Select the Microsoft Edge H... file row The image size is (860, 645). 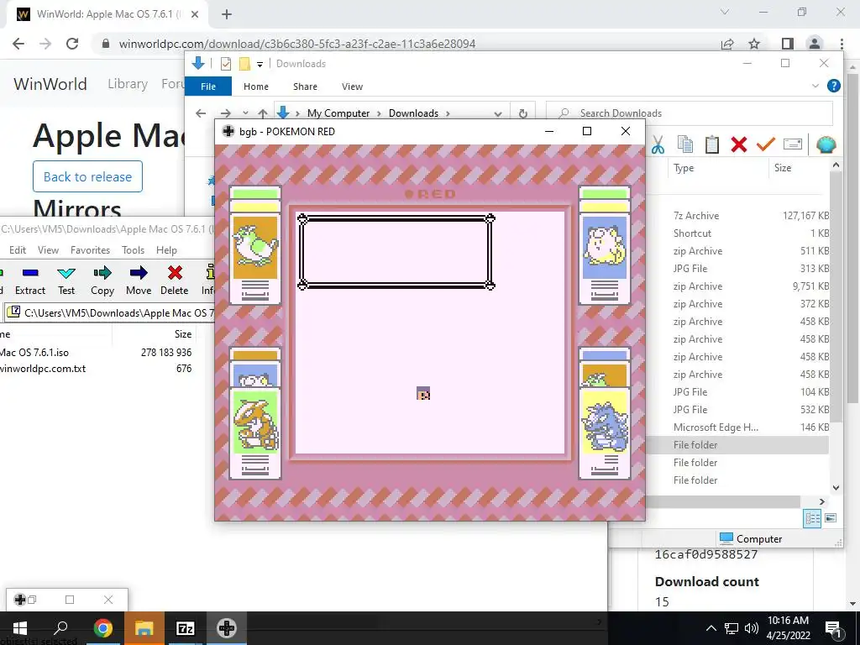[738, 427]
